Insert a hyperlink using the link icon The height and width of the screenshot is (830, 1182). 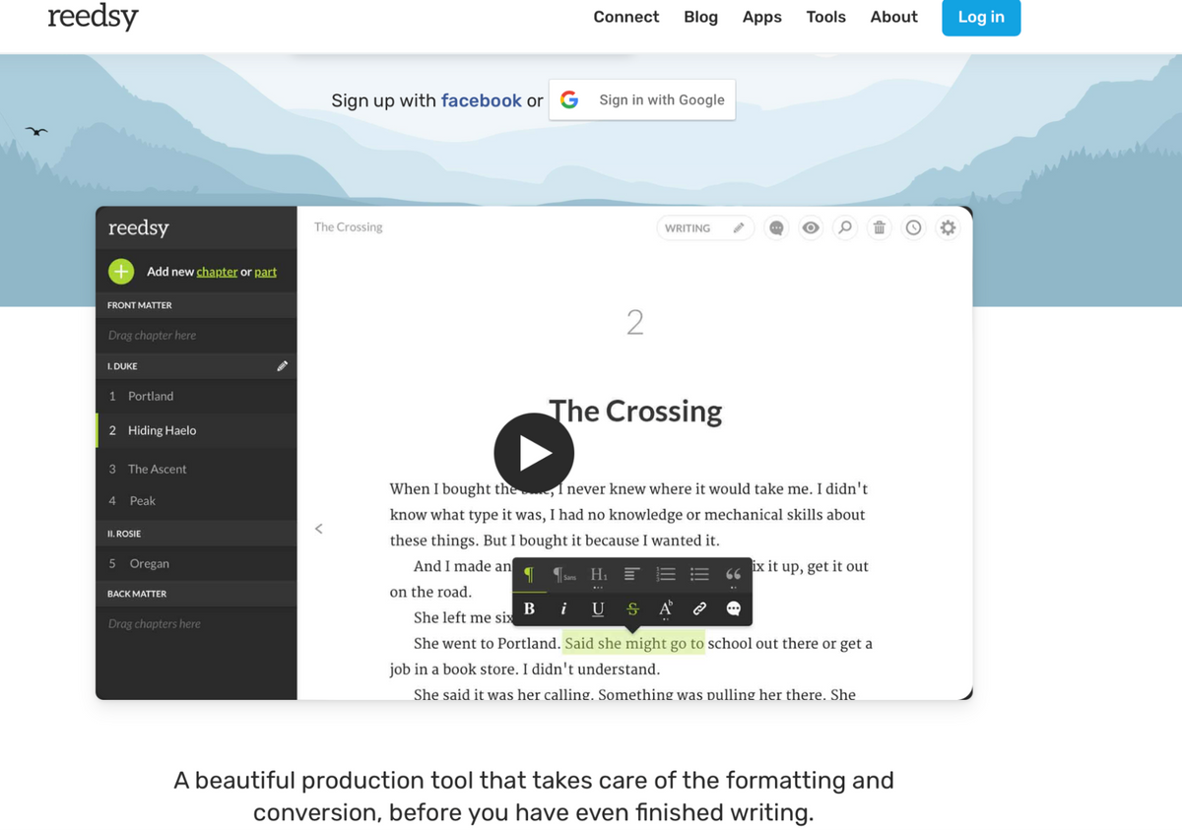point(698,608)
